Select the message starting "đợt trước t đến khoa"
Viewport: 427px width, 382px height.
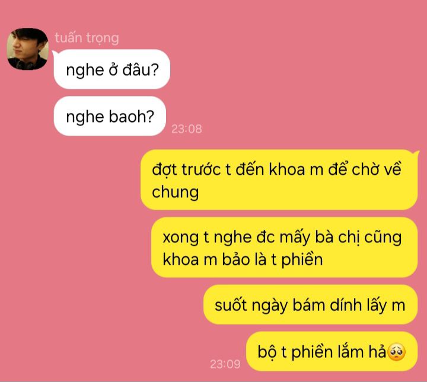pos(279,179)
